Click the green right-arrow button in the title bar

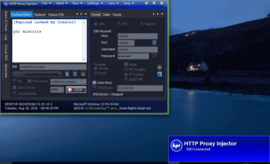[161, 3]
